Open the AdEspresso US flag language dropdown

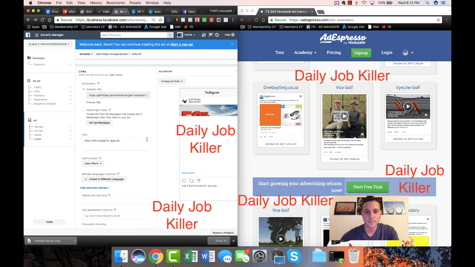pyautogui.click(x=408, y=52)
